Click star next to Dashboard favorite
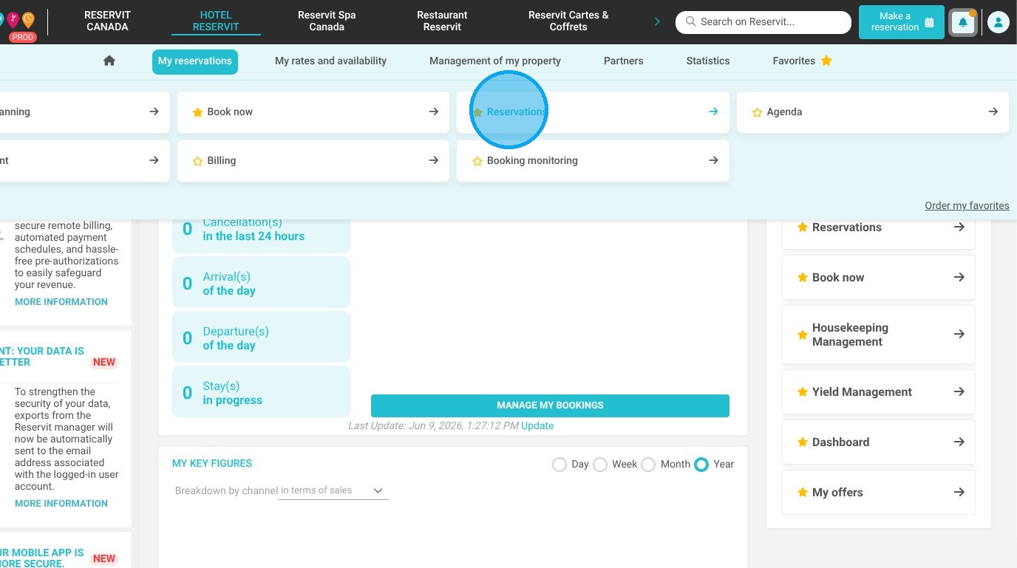This screenshot has height=568, width=1017. click(x=802, y=442)
